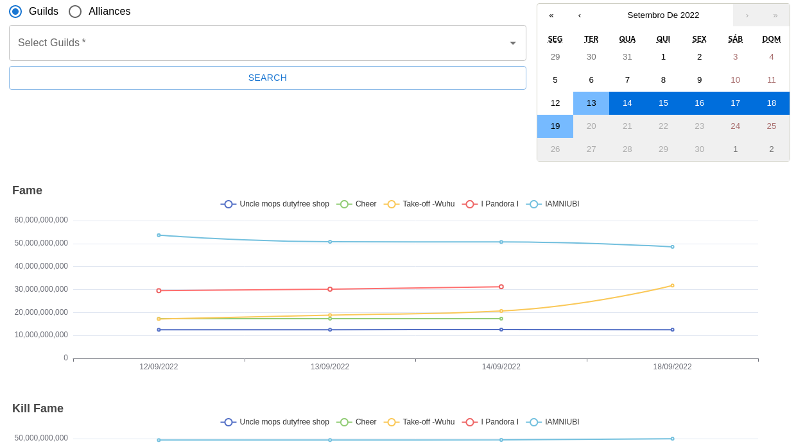Image resolution: width=796 pixels, height=445 pixels.
Task: Toggle Take-off -Wuhu series in Fame legend
Action: (x=419, y=204)
